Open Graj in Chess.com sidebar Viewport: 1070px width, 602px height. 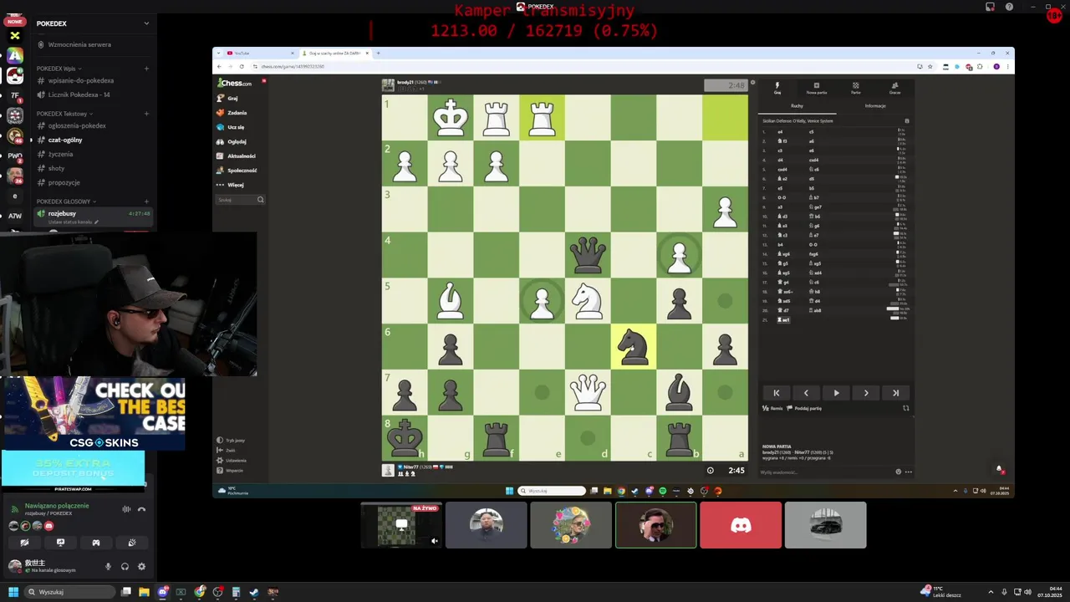(227, 98)
